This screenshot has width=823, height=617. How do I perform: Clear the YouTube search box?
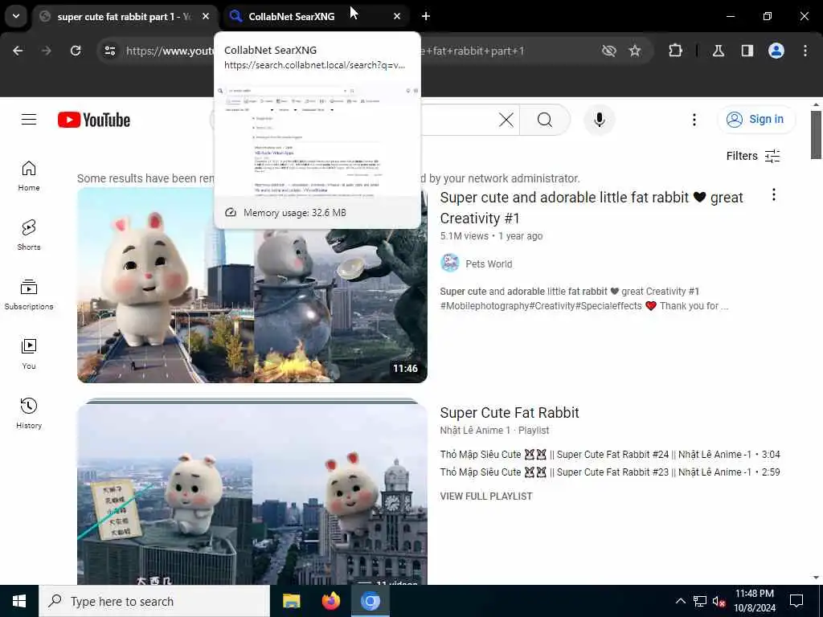point(506,120)
